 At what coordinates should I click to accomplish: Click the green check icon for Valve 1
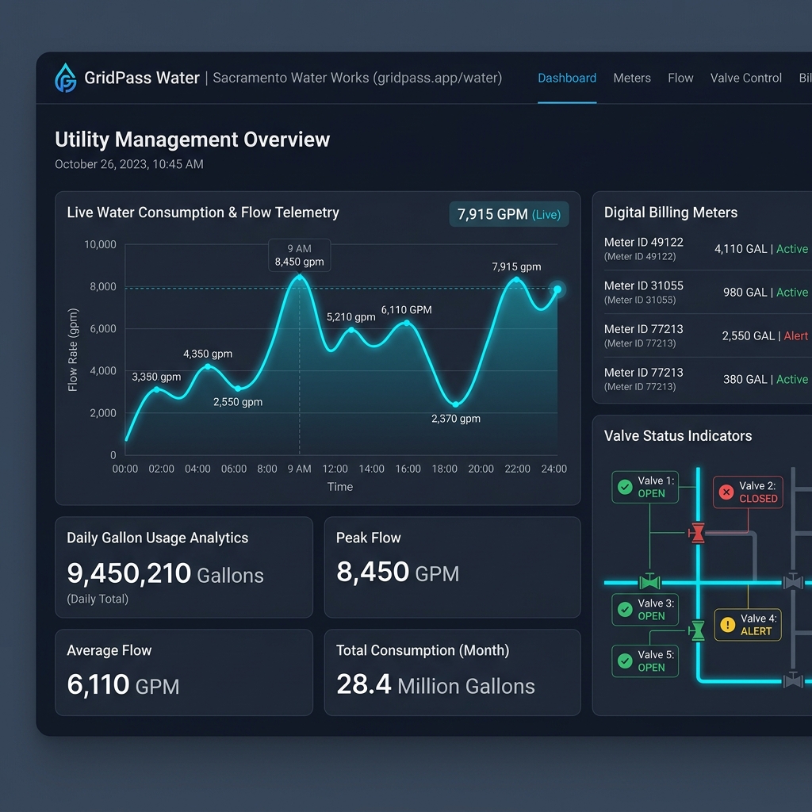(x=625, y=487)
